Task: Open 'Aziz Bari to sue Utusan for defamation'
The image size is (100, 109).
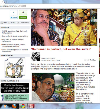Action: click(13, 40)
